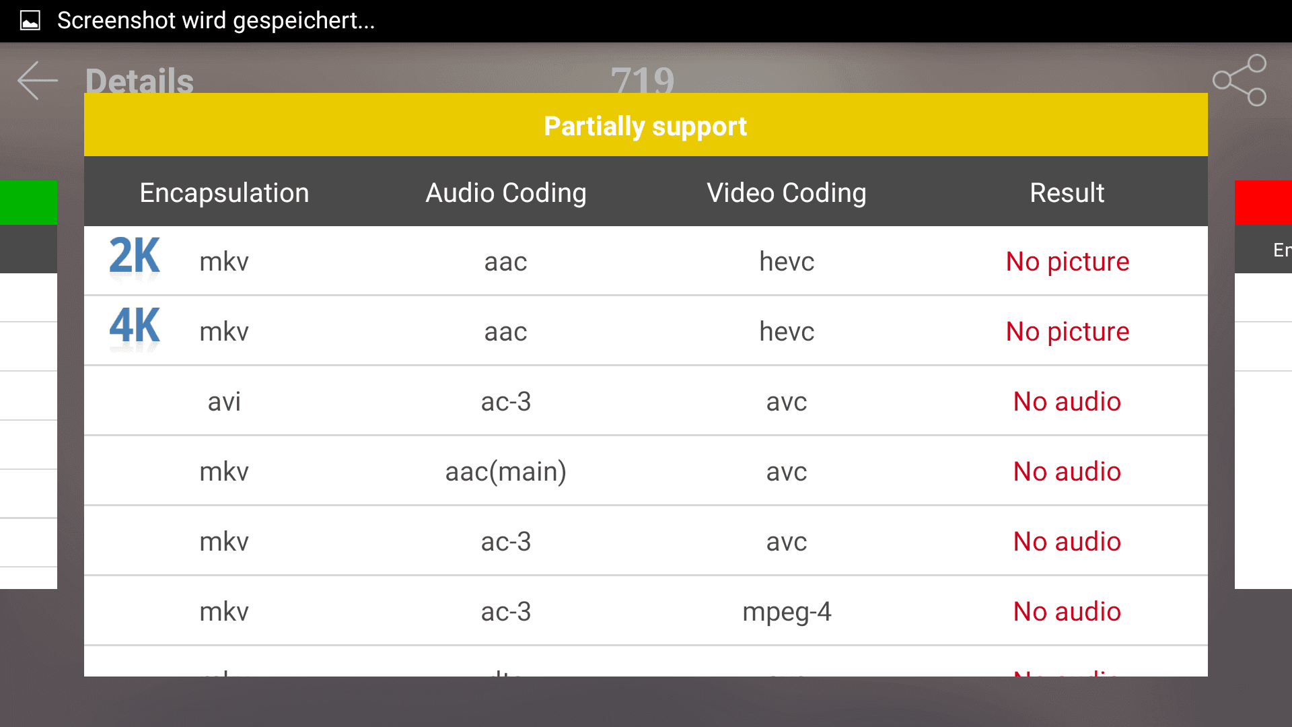Select the avi ac-3 avc row
The image size is (1292, 727).
pyautogui.click(x=645, y=401)
